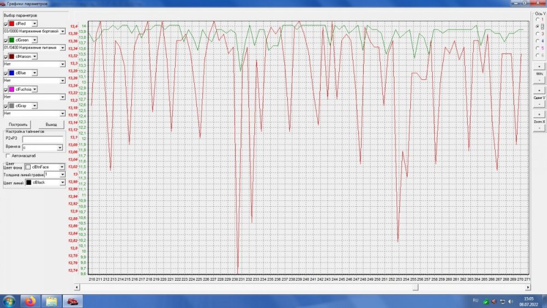Select Y-axis radio option 5
The image size is (547, 308).
(x=538, y=48)
